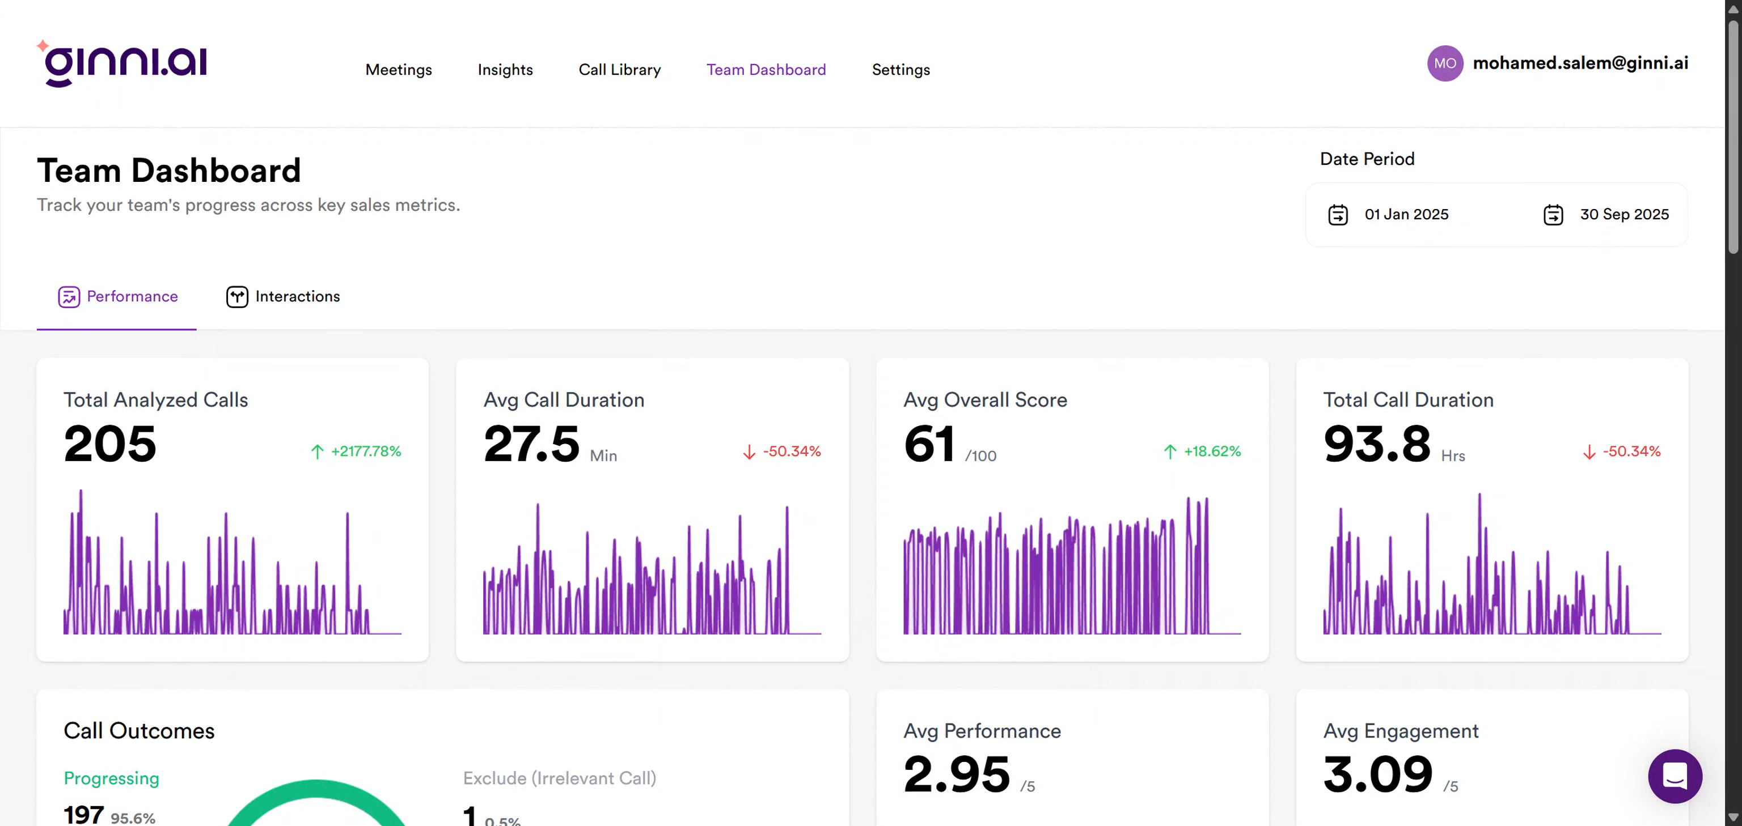Screen dimensions: 1742x826
Task: Open the Meetings page
Action: click(x=398, y=70)
